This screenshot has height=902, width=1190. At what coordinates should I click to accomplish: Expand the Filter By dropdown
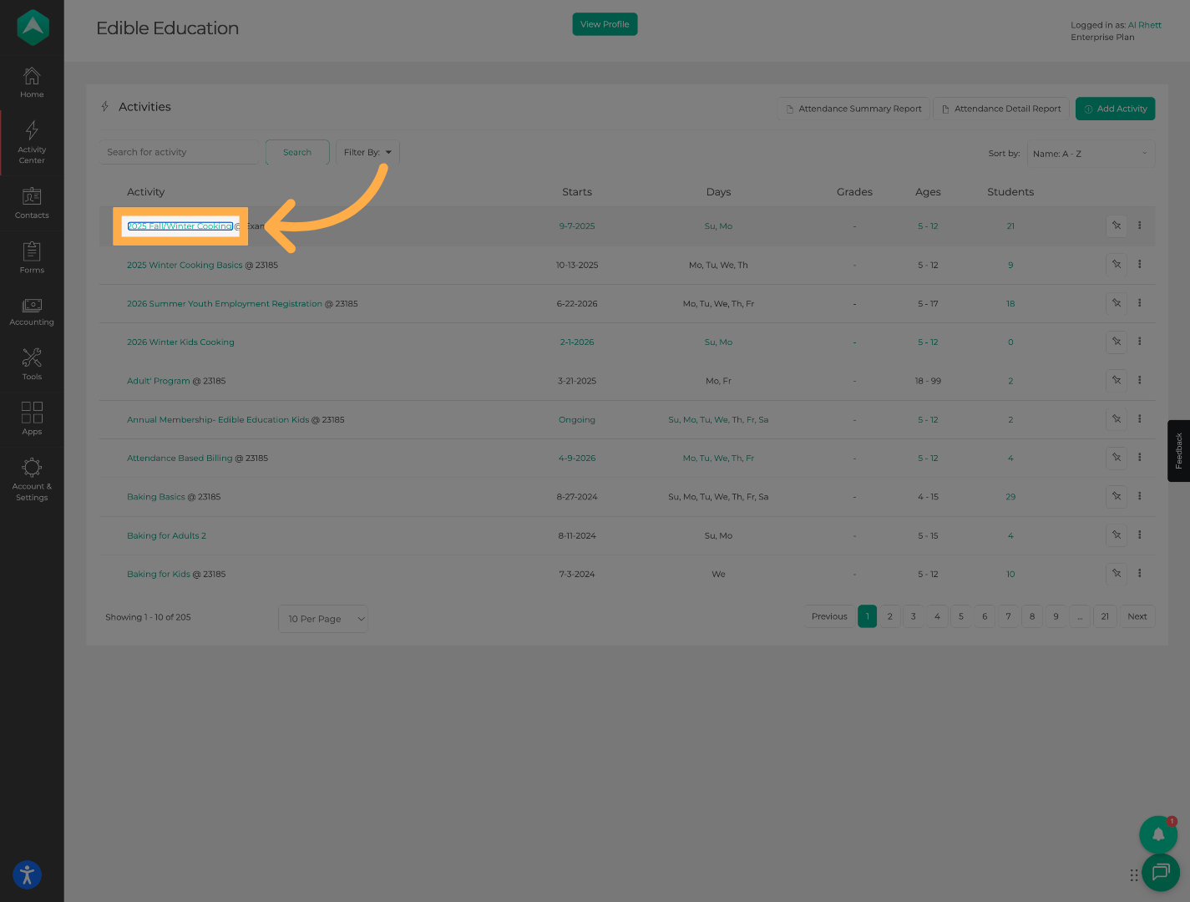point(367,152)
